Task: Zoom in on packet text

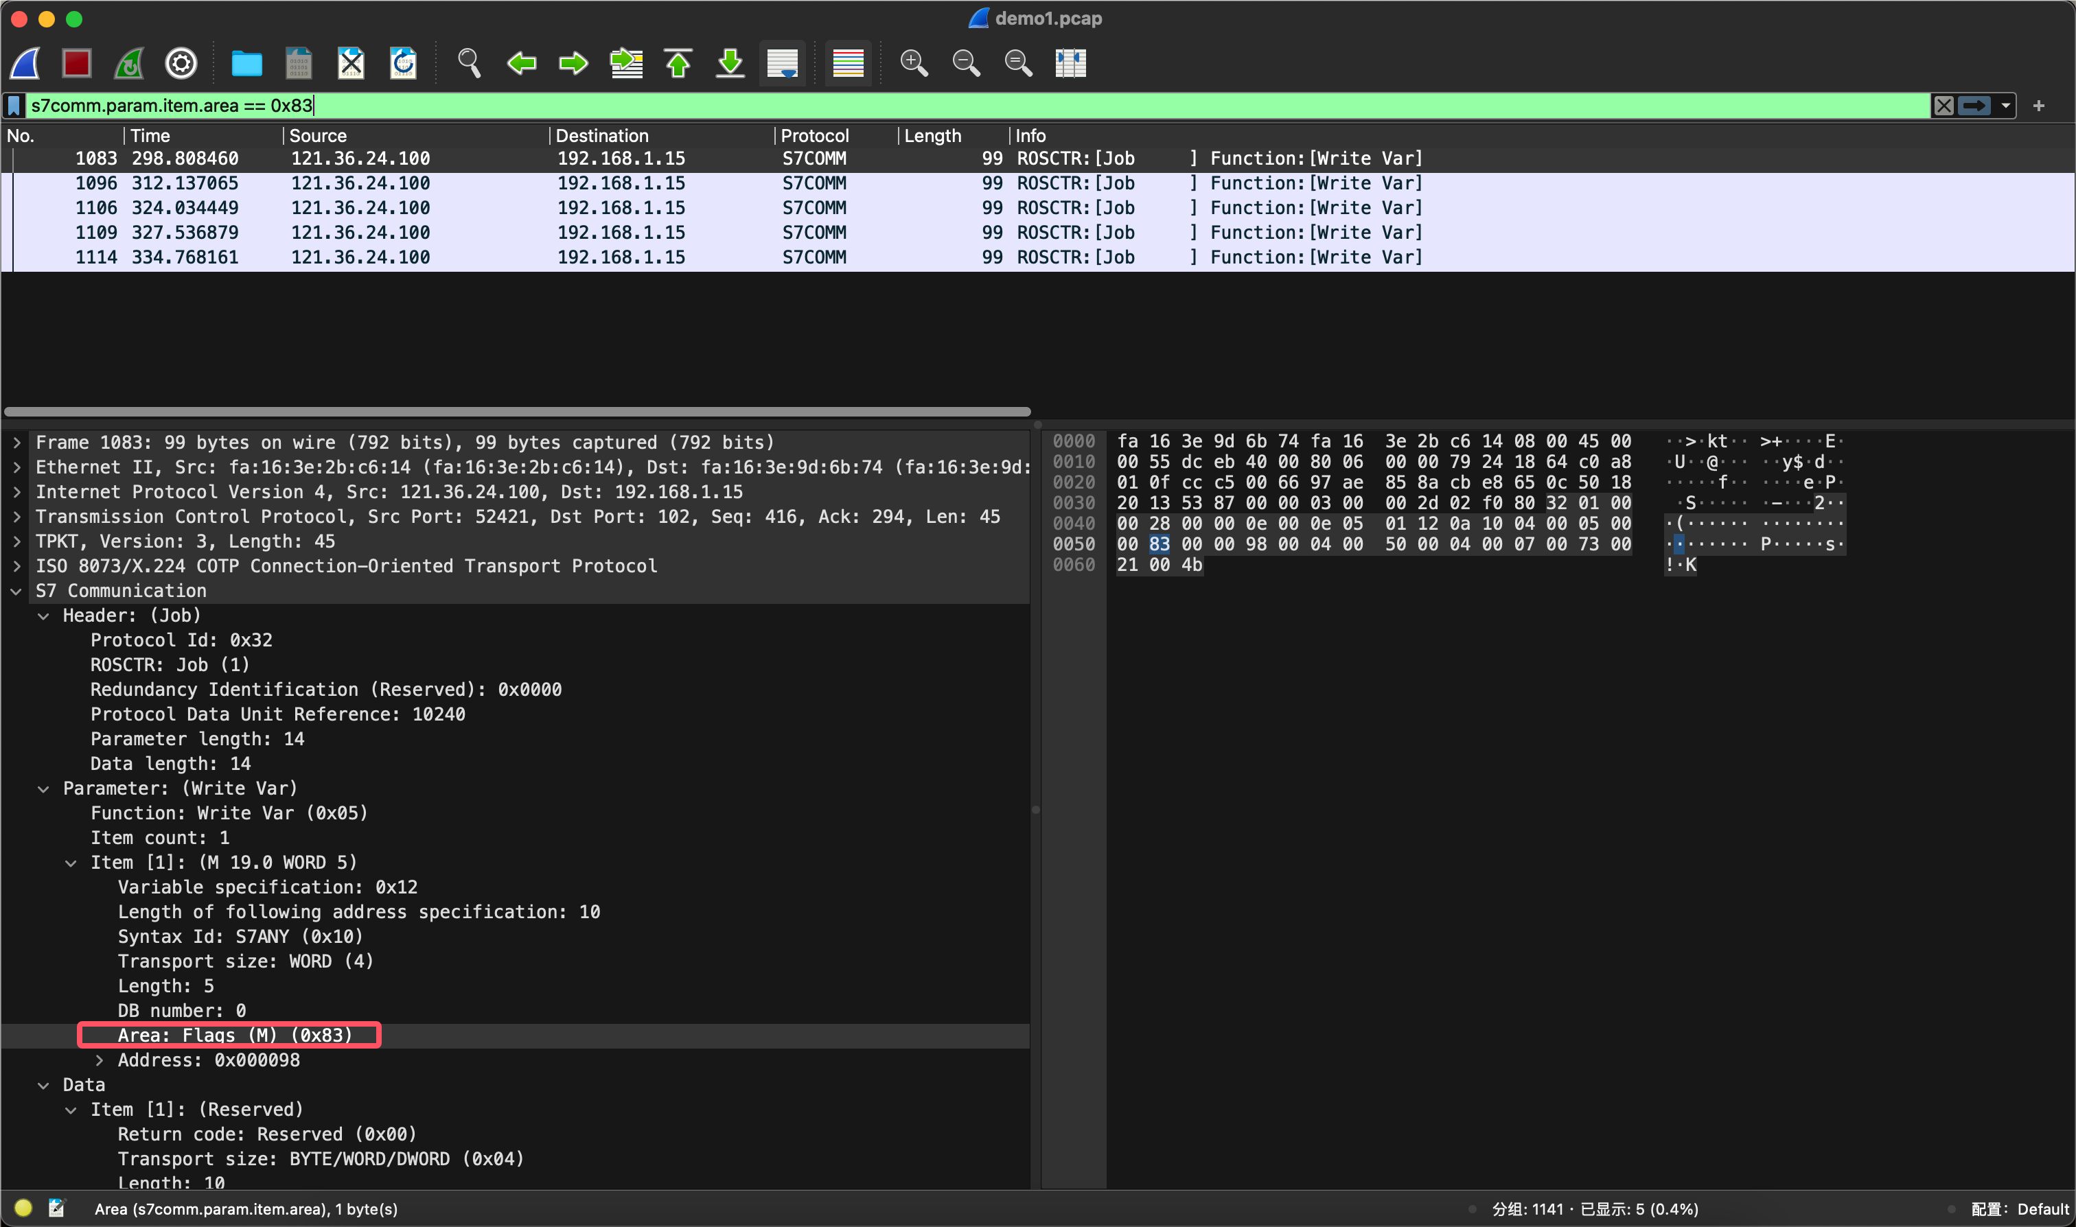Action: [914, 63]
